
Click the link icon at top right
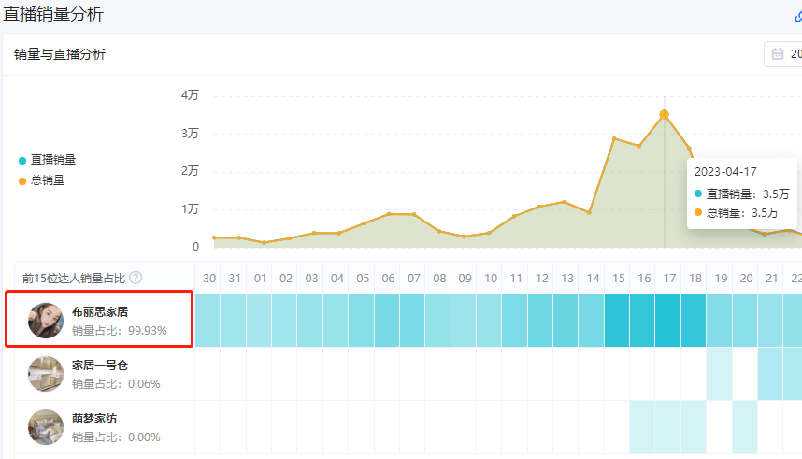click(x=797, y=15)
